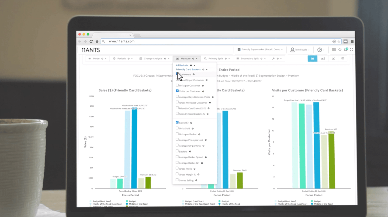Click info icon beside Average Days Between Visits
This screenshot has height=217, width=388.
[213, 97]
